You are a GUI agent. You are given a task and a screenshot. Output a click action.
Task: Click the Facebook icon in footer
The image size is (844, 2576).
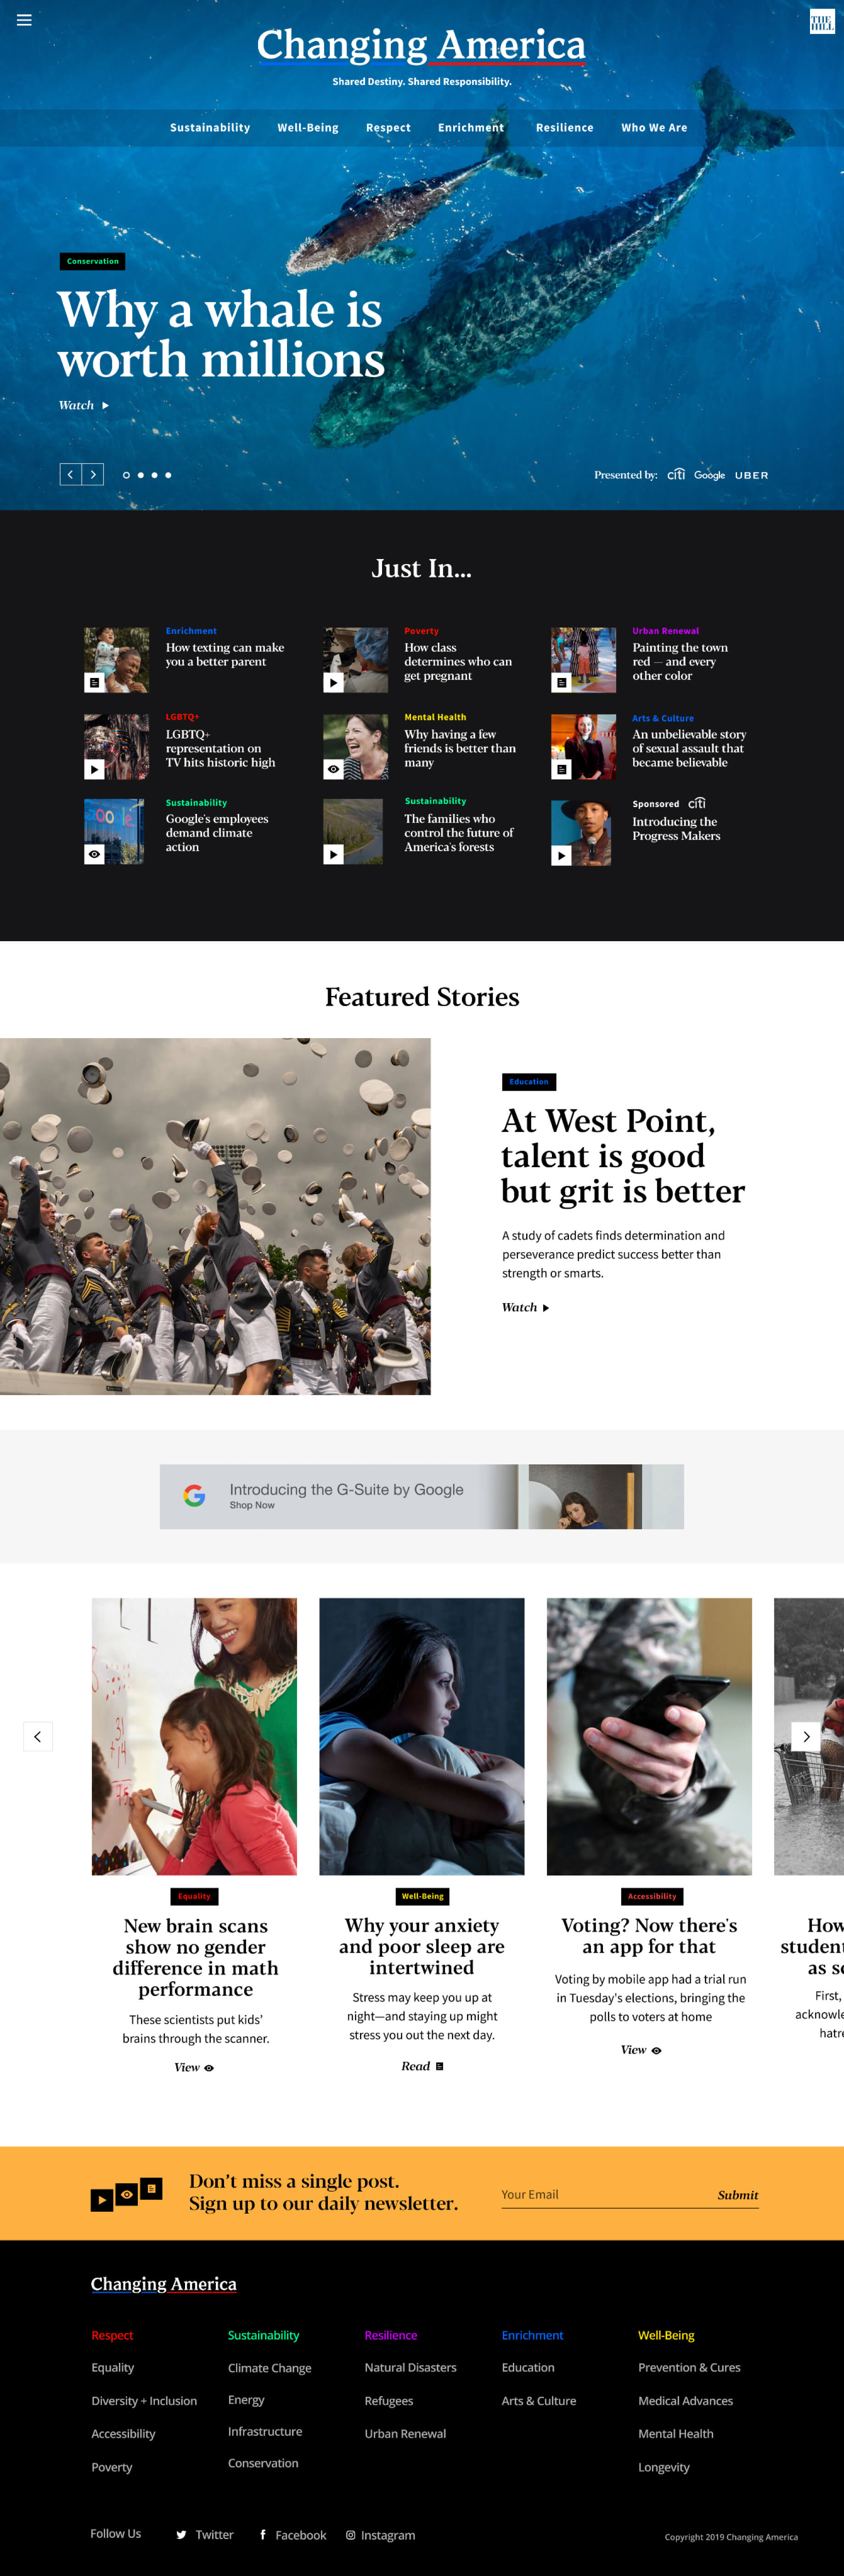pyautogui.click(x=263, y=2534)
